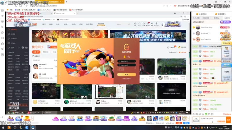Open the soft keyboard icon beside remember password

click(x=135, y=68)
